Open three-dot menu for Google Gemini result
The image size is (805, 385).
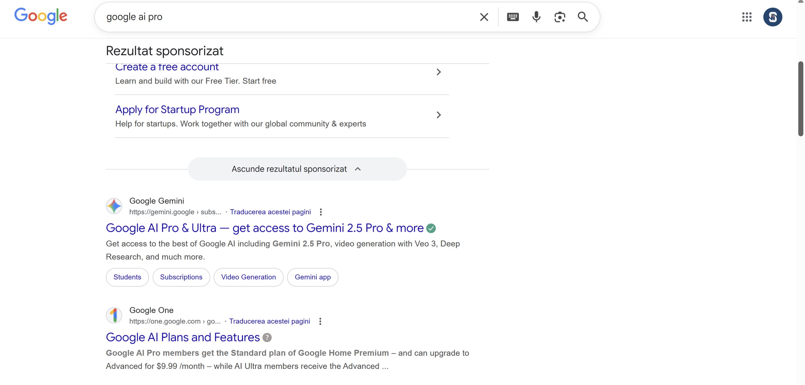(x=321, y=212)
